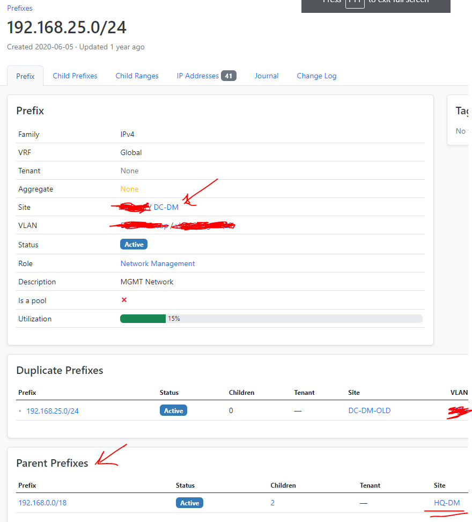The image size is (472, 522).
Task: Open the children count 2 link
Action: 272,503
